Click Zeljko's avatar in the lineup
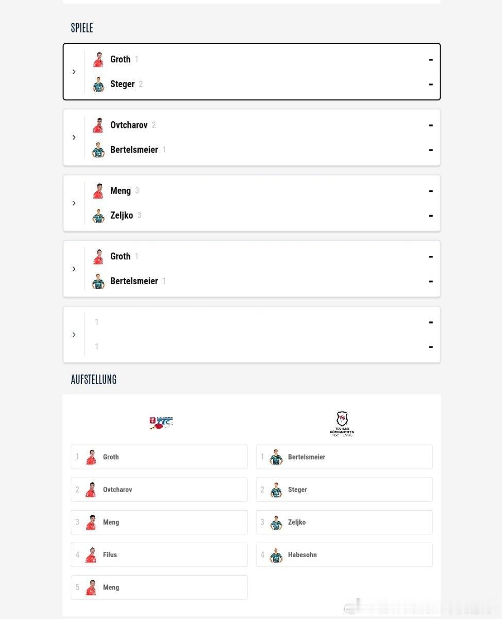The width and height of the screenshot is (502, 619). [276, 523]
